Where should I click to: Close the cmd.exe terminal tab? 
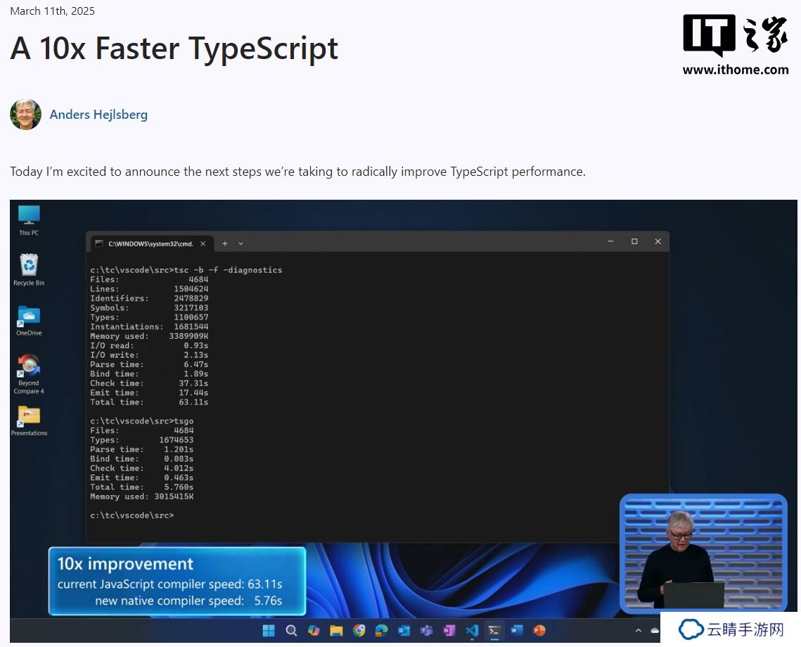point(203,243)
